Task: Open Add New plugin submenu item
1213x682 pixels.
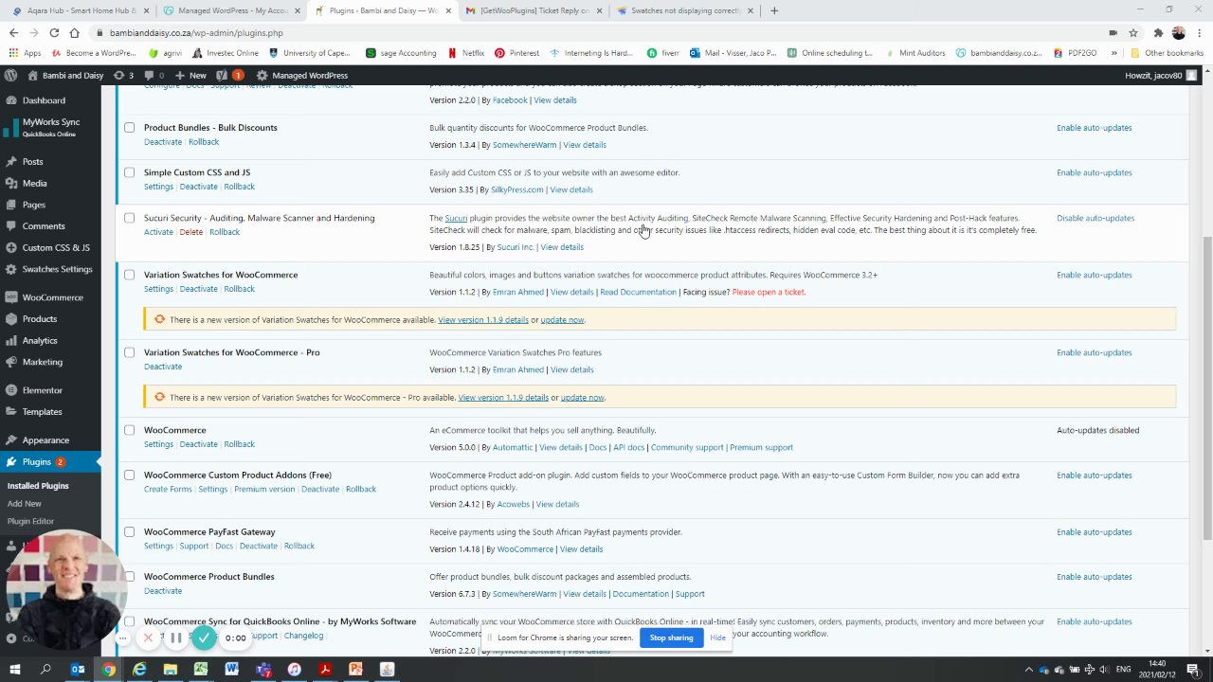Action: click(x=25, y=504)
